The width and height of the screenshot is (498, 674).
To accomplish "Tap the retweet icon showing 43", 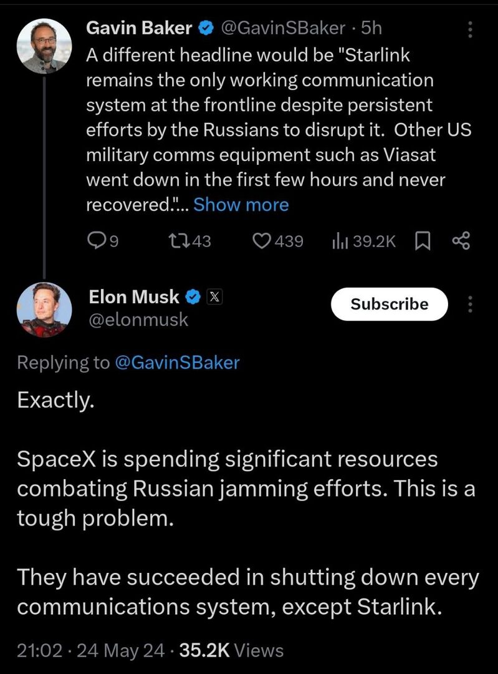I will coord(179,241).
